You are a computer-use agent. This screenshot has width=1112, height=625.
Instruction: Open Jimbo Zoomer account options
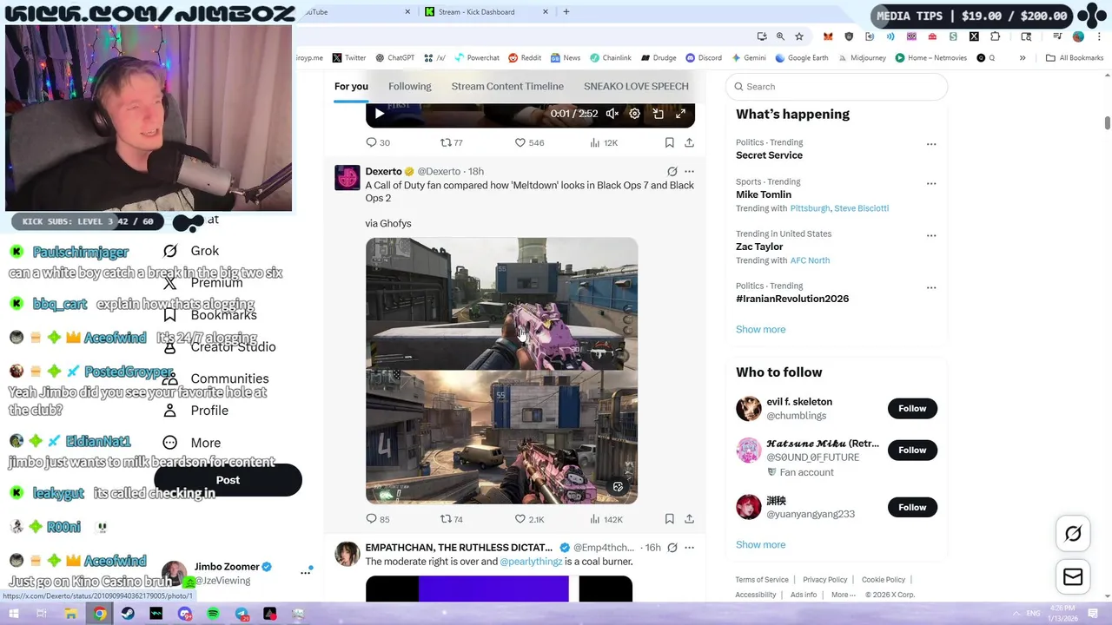point(306,572)
